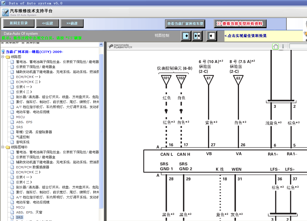Click the computer icon beside 当前:广州本田
The height and width of the screenshot is (221, 307).
[3, 52]
